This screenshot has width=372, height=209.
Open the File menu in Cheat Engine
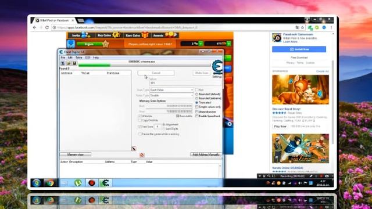pos(63,57)
